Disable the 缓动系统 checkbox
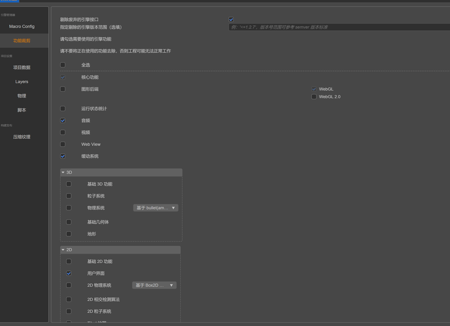This screenshot has width=450, height=326. tap(62, 156)
